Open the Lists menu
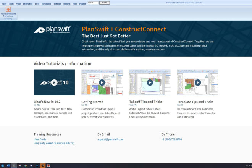The width and height of the screenshot is (252, 168). pos(37,4)
